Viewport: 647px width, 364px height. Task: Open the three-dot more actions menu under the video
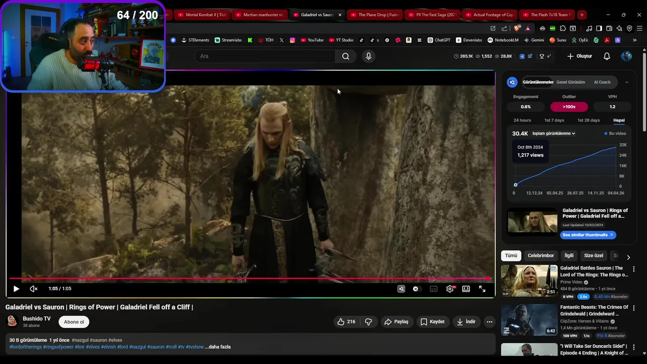tap(489, 322)
